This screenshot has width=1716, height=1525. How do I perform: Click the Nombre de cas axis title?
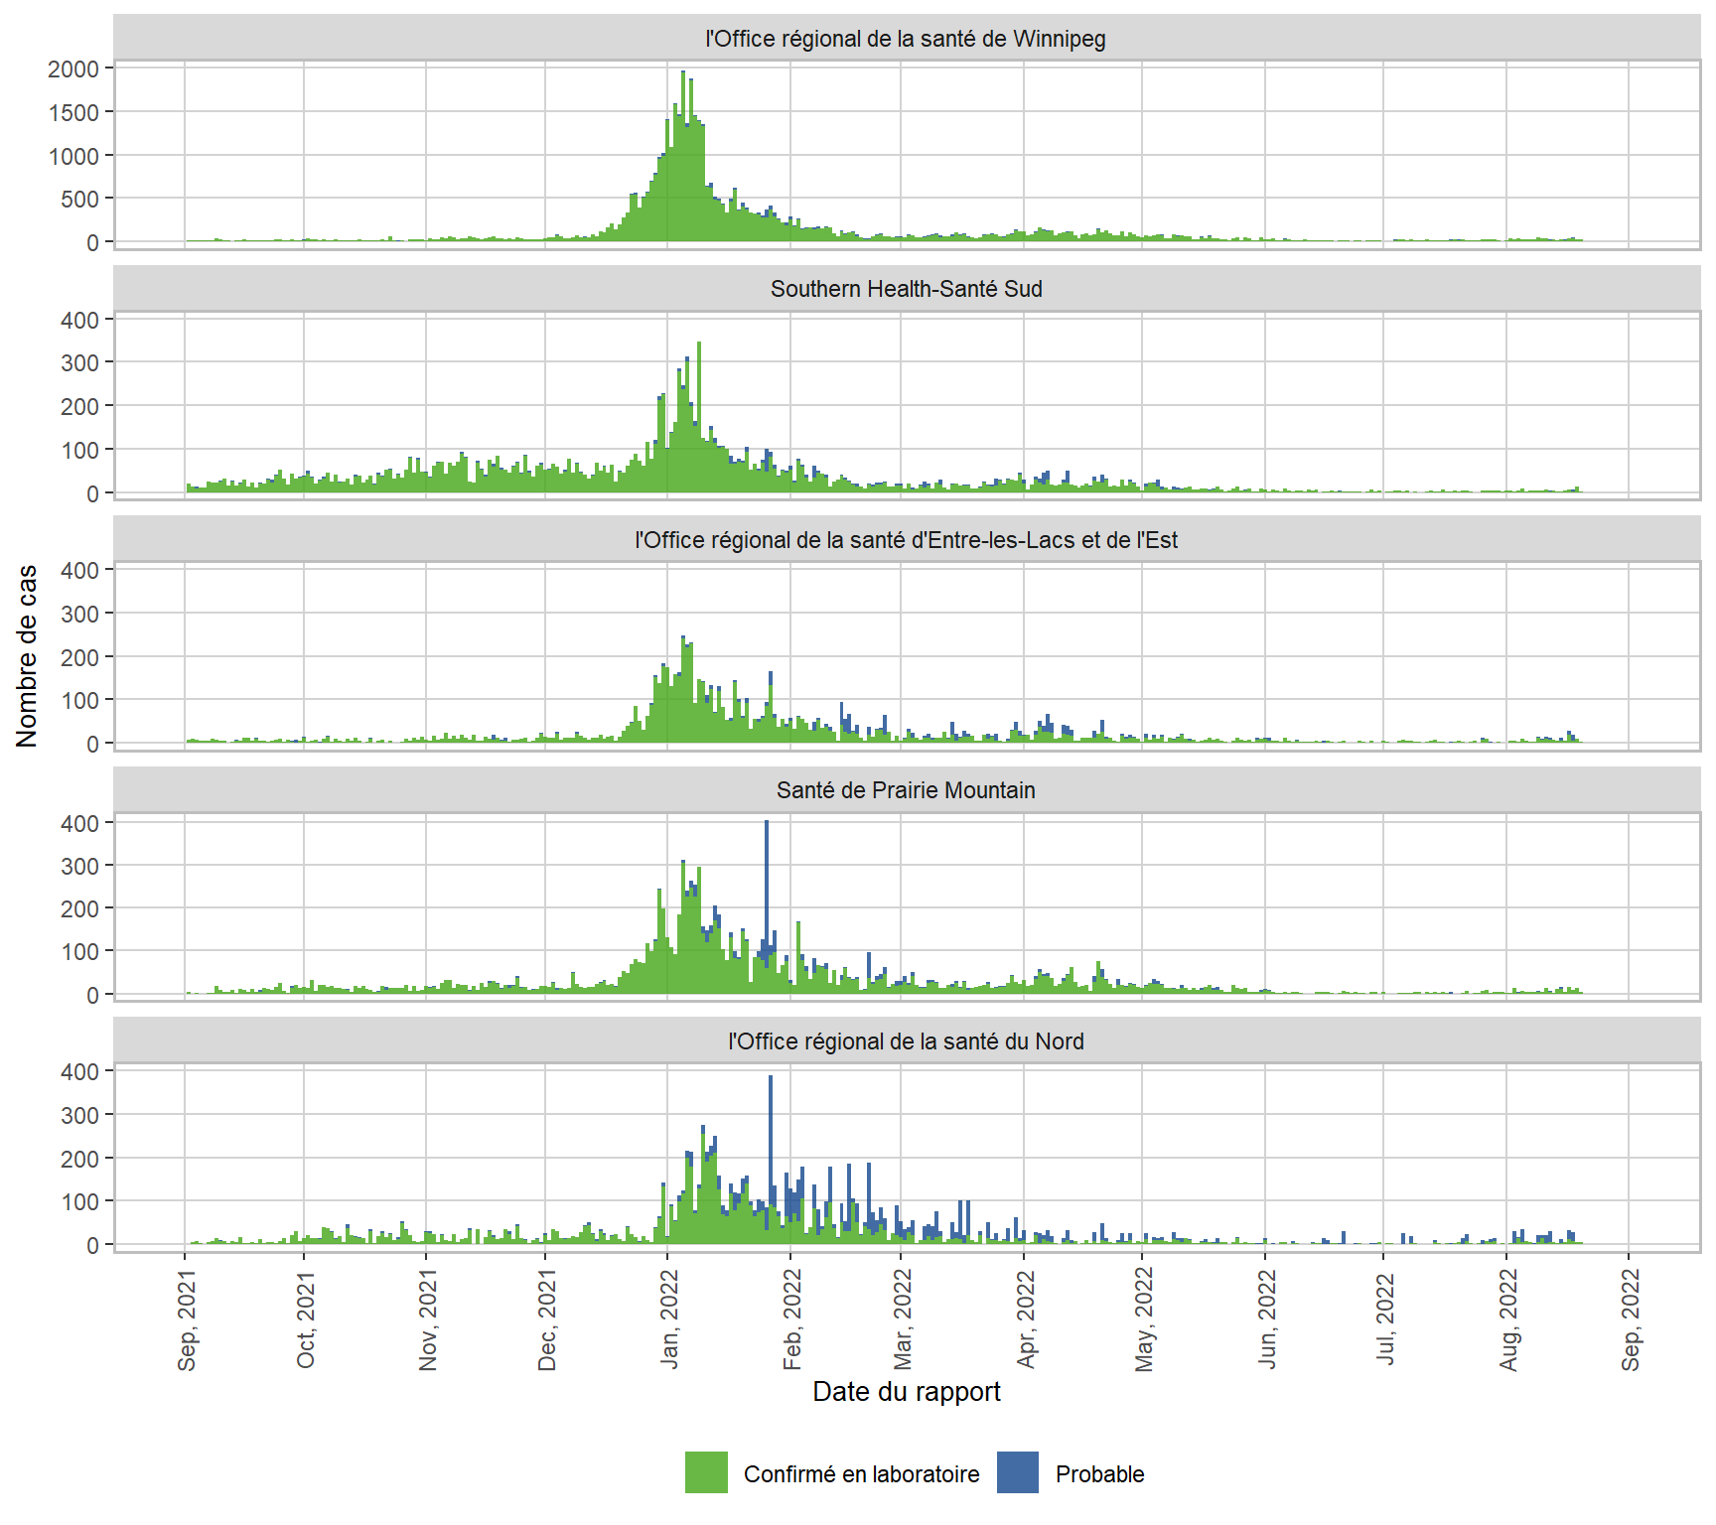click(x=27, y=655)
